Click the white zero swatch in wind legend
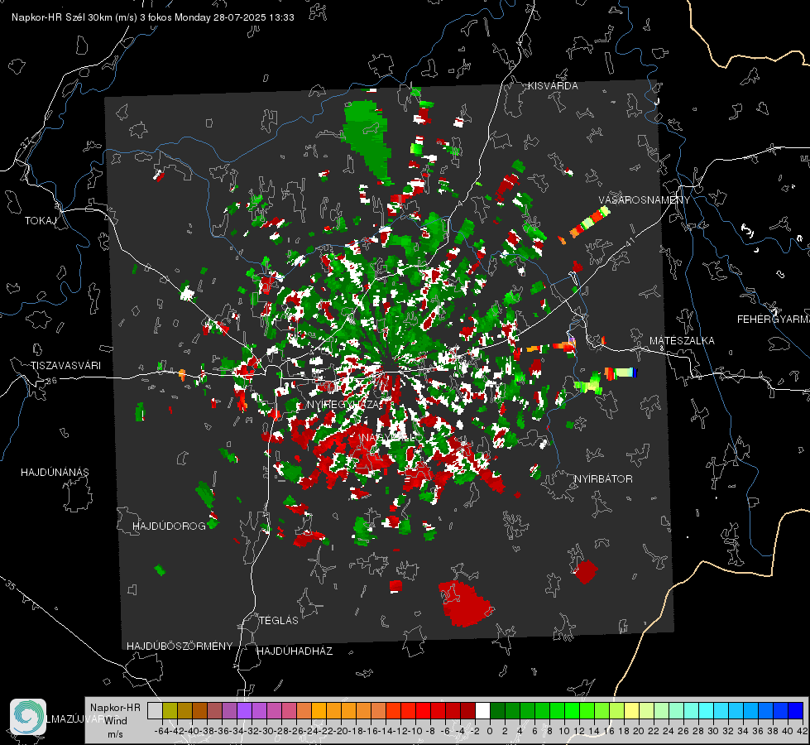810x745 pixels. [x=482, y=710]
